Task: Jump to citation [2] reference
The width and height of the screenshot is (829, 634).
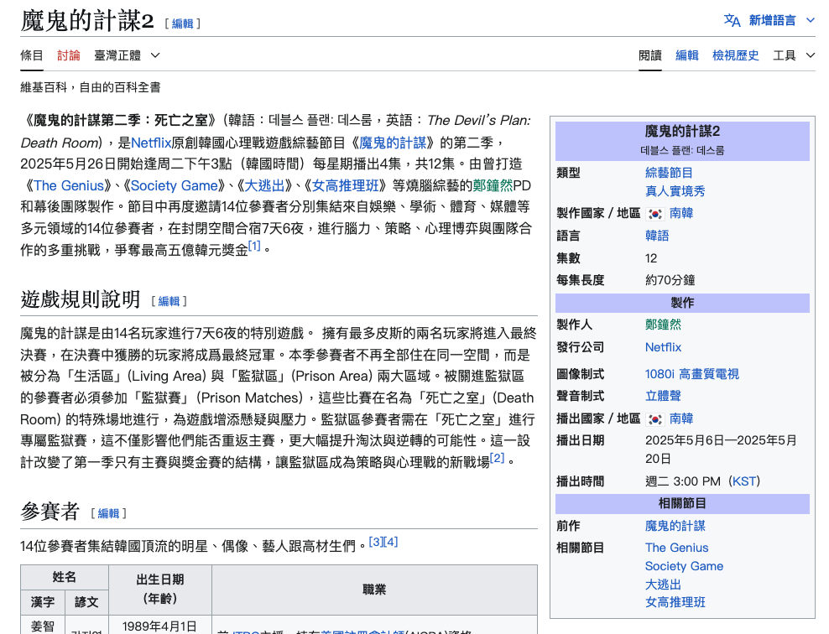Action: [497, 458]
